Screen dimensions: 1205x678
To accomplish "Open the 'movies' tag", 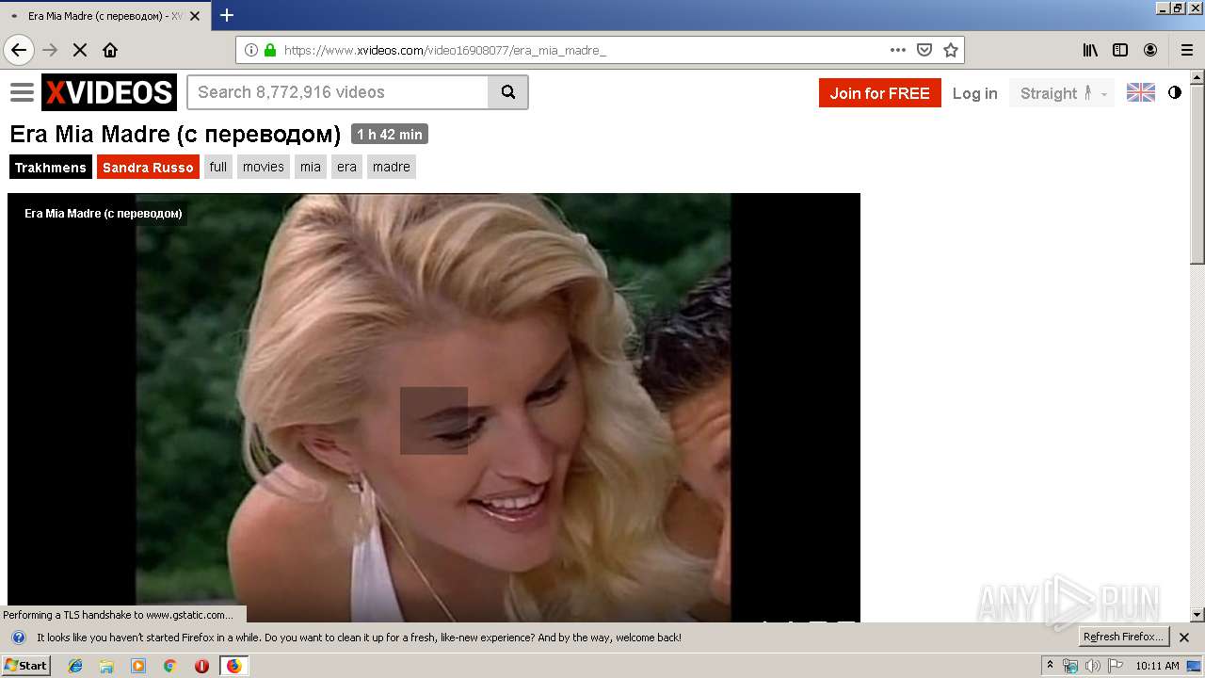I will 264,167.
